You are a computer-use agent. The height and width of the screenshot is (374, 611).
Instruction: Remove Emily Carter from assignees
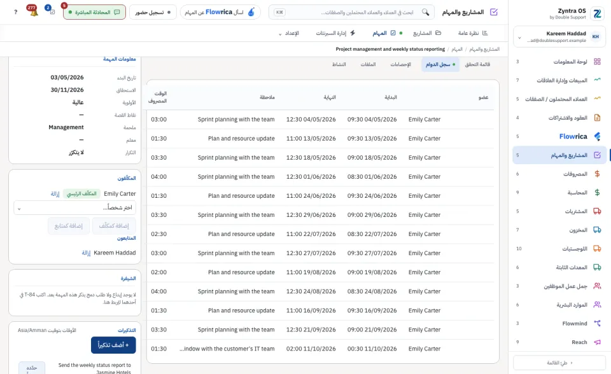(55, 193)
